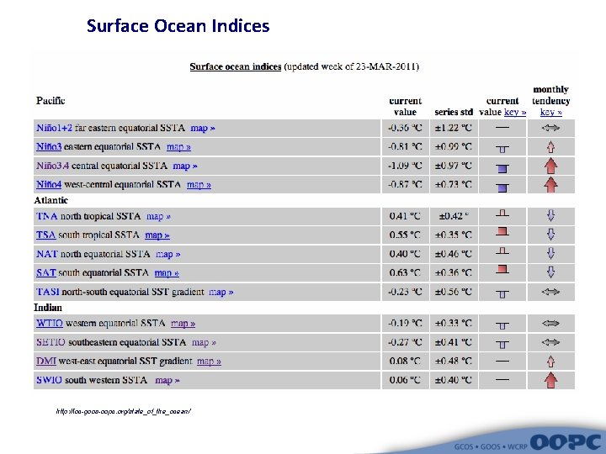Image resolution: width=606 pixels, height=454 pixels.
Task: Open the map link for Niño3.4
Action: [x=184, y=166]
